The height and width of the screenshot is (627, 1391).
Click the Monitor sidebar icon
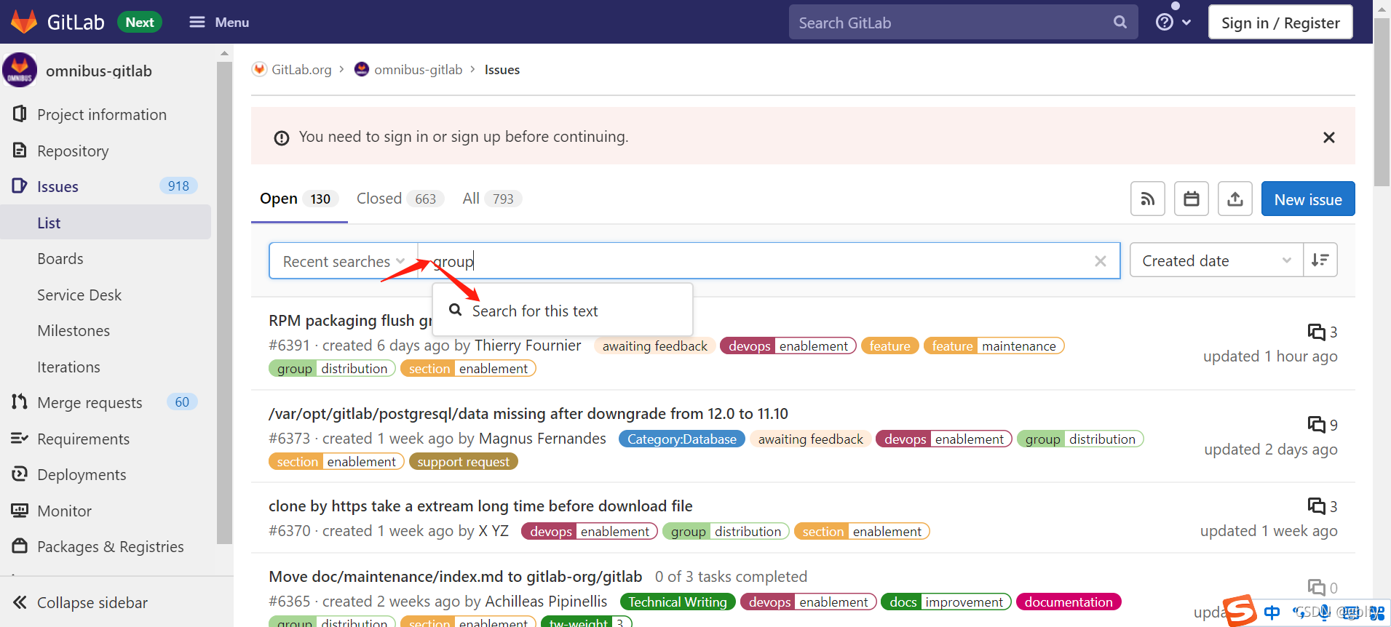click(20, 511)
